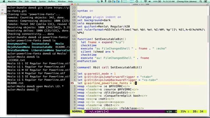Click the 35% position indicator in status bar
The width and height of the screenshot is (210, 118).
pos(183,111)
